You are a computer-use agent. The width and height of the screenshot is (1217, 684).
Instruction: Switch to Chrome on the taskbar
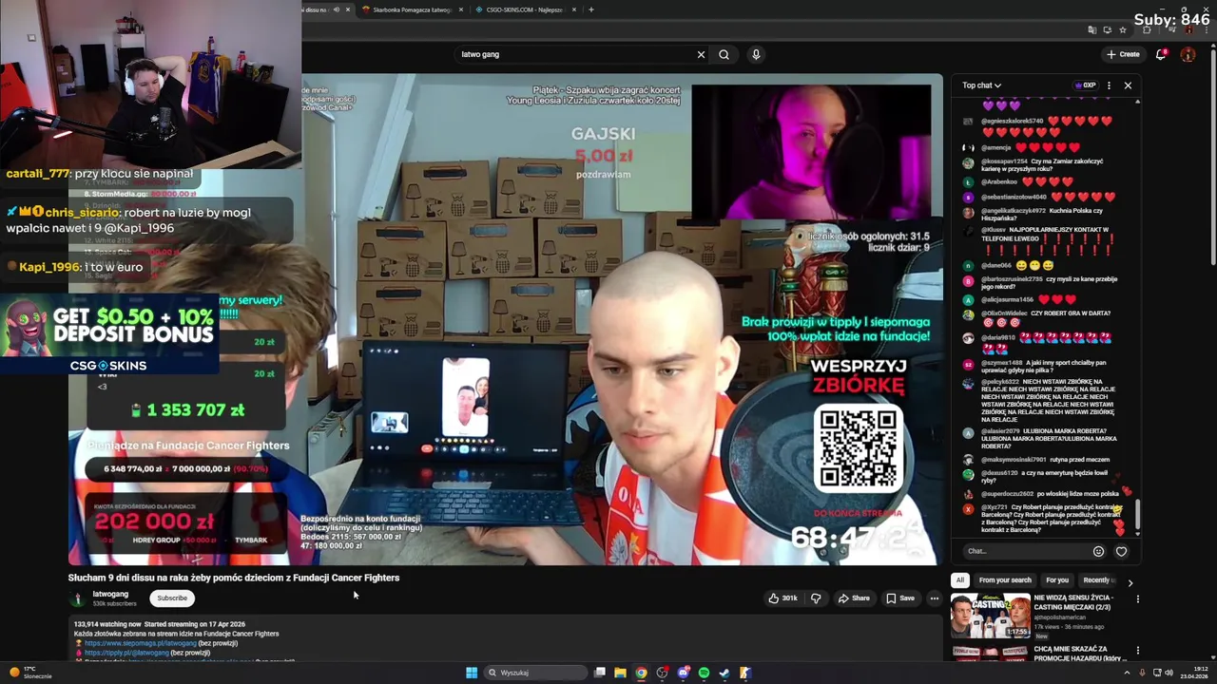(x=641, y=673)
